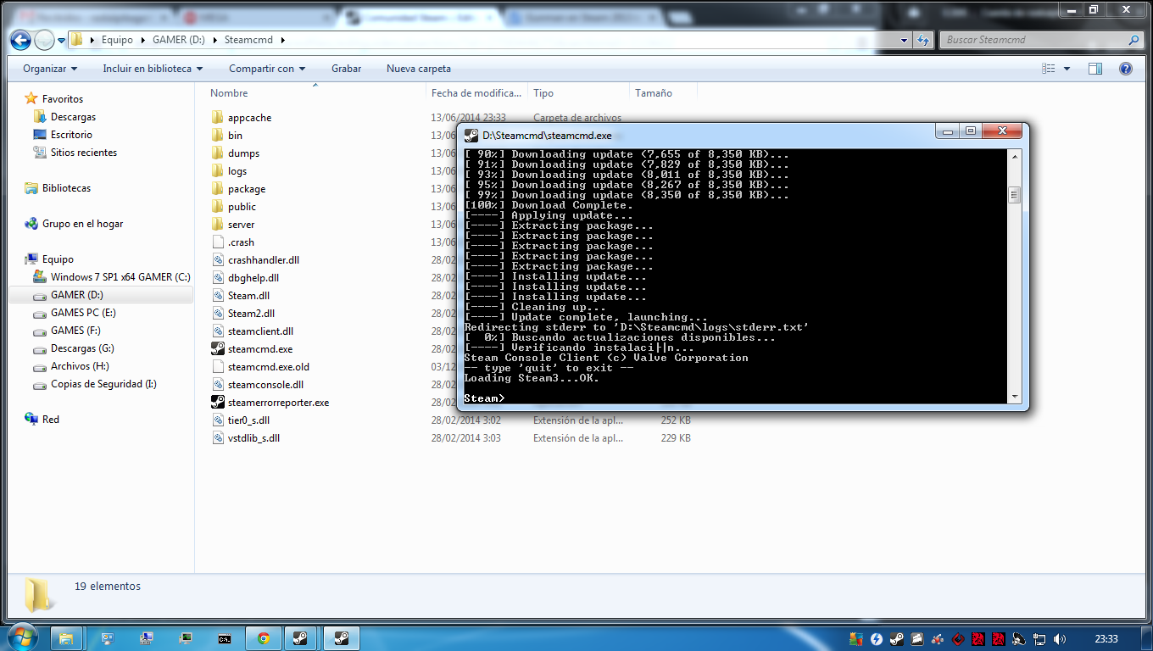This screenshot has height=651, width=1153.
Task: Select the .crash file icon
Action: (218, 242)
